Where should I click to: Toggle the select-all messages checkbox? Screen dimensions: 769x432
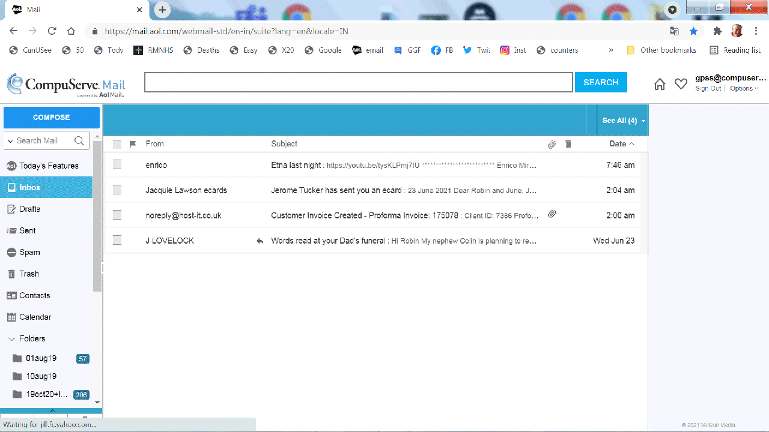[117, 144]
